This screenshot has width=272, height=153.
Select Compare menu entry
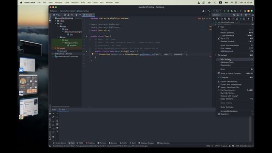pos(235,77)
